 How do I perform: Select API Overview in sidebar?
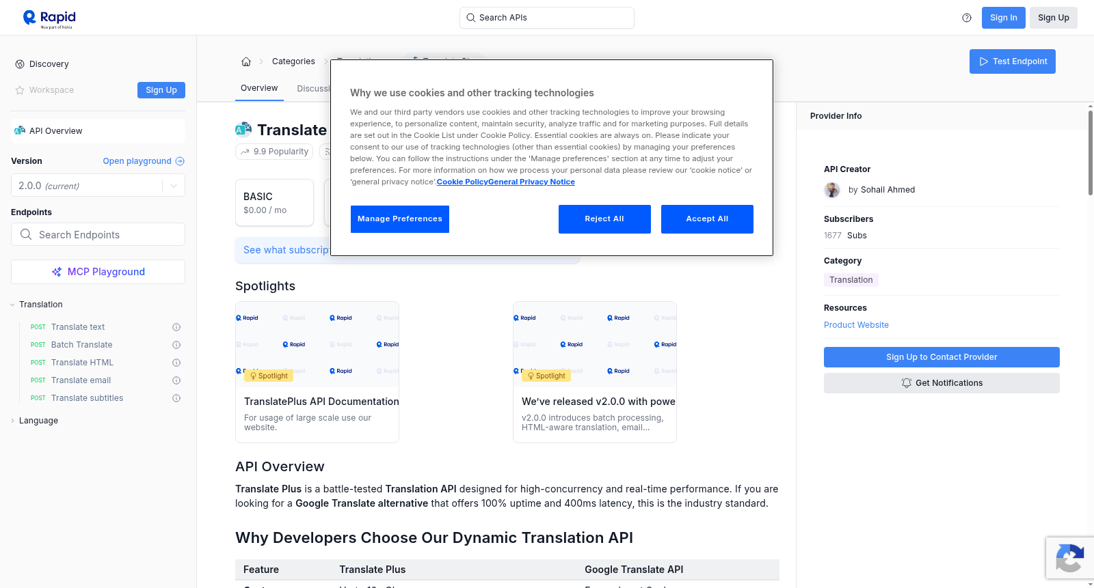[98, 131]
